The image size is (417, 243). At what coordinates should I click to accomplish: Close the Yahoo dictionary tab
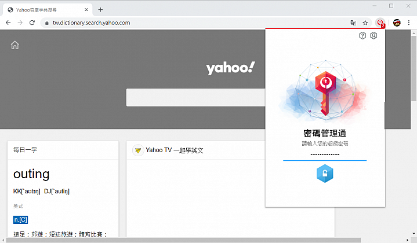coord(86,10)
